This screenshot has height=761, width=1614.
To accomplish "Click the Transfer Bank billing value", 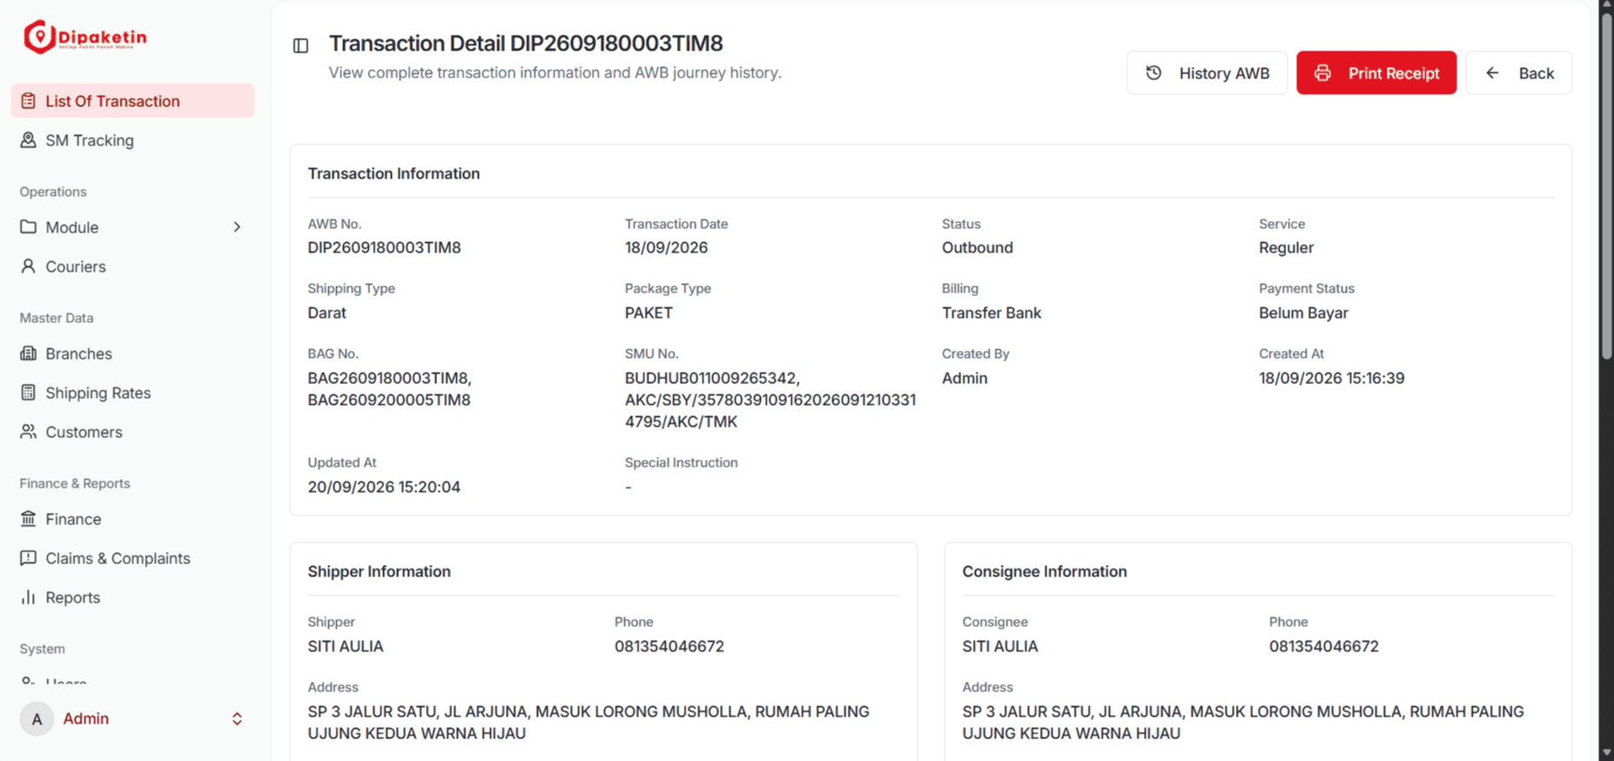I will (991, 313).
